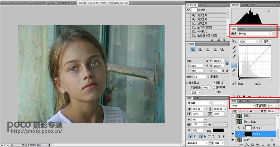This screenshot has height=147, width=280.
Task: Open the RGB channel dropdown in Curves
Action: coord(249,42)
